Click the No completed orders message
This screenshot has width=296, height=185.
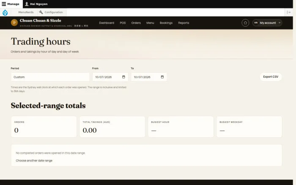tap(50, 153)
